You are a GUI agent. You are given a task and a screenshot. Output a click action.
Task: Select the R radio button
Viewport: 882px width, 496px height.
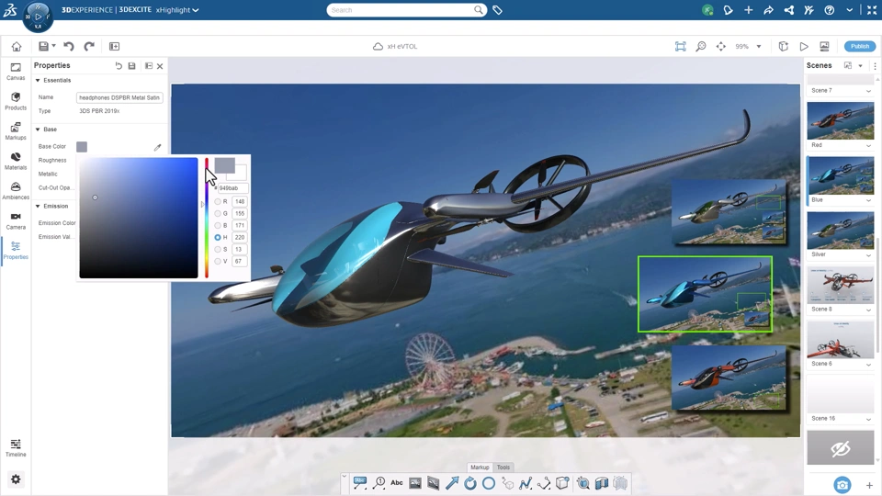[x=218, y=201]
